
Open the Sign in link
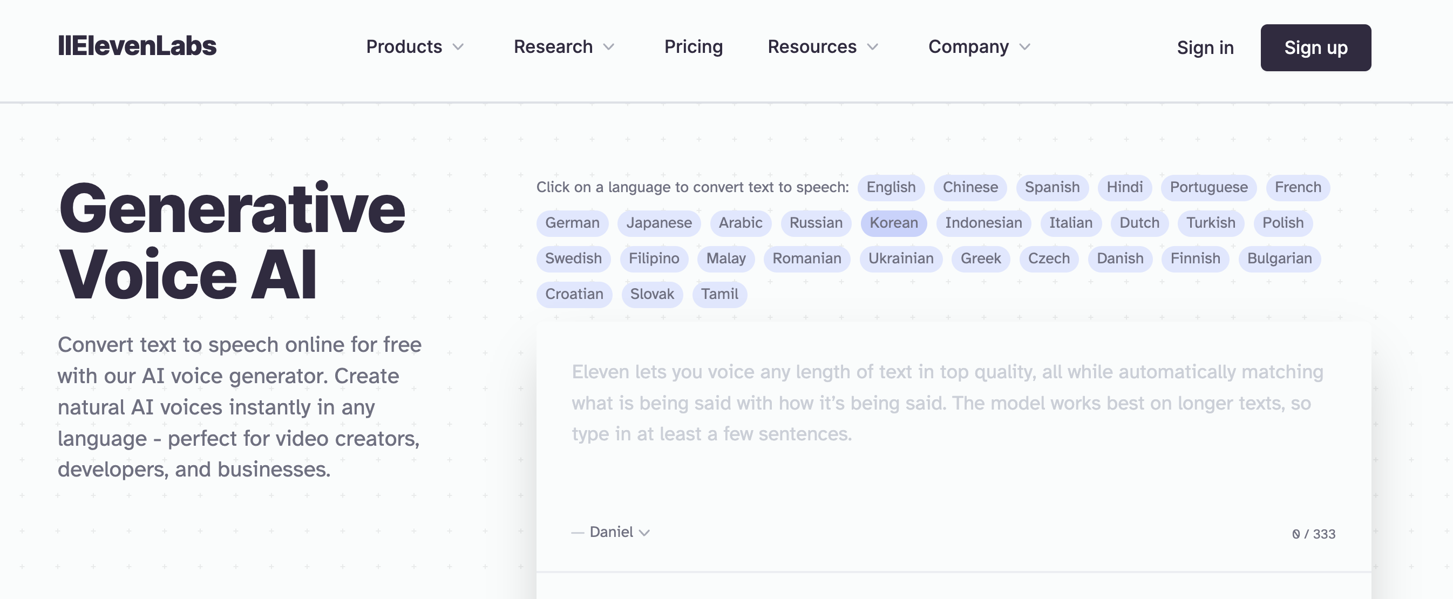tap(1205, 48)
